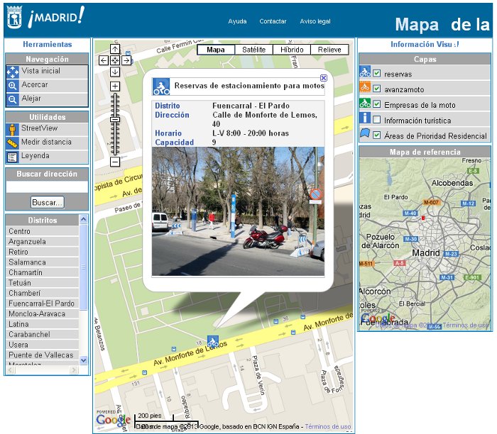Pan the map up with arrow
The image size is (497, 434).
(115, 49)
